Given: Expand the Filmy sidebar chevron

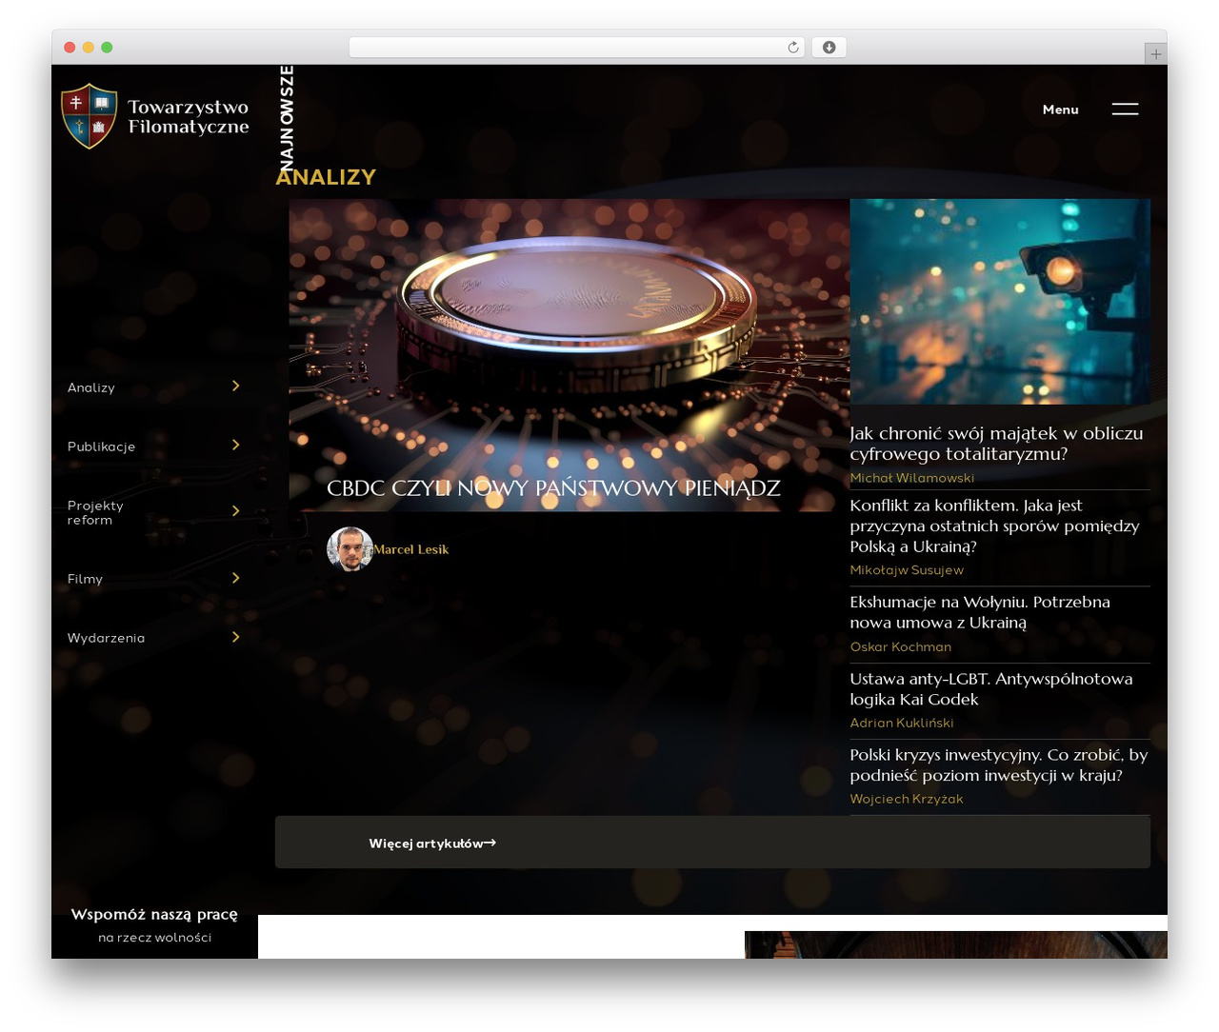Looking at the screenshot, I should click(236, 578).
